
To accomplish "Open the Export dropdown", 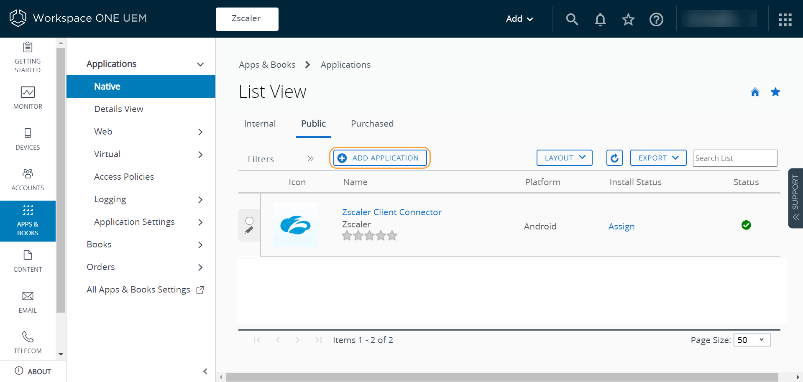I will point(658,158).
